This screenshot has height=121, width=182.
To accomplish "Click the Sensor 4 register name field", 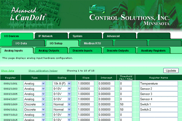I will click(x=159, y=99).
